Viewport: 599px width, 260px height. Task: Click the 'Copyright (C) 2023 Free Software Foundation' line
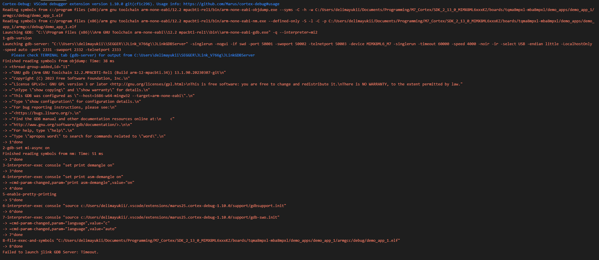coord(66,78)
